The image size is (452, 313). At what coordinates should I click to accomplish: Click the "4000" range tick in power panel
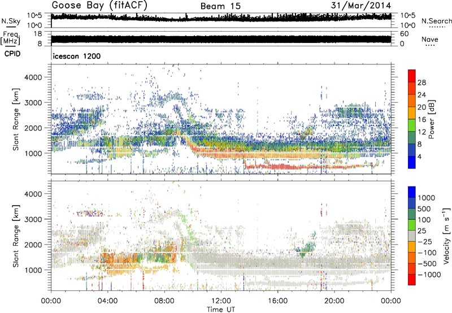click(33, 77)
